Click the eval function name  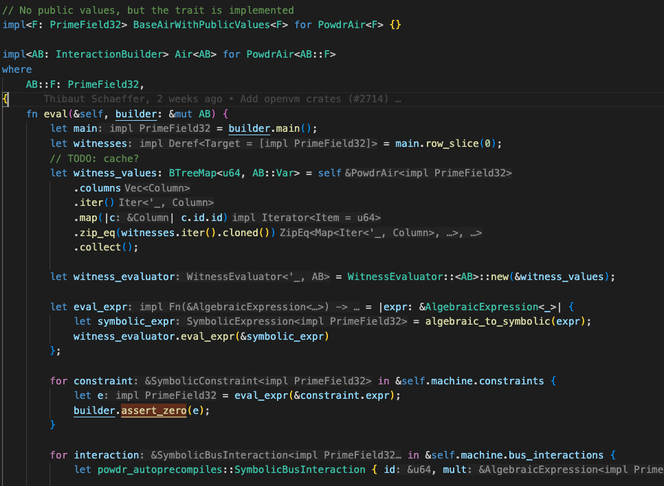tap(56, 114)
